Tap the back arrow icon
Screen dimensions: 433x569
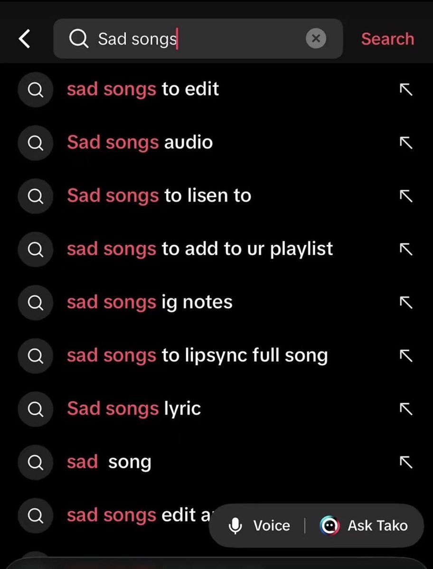(x=24, y=39)
